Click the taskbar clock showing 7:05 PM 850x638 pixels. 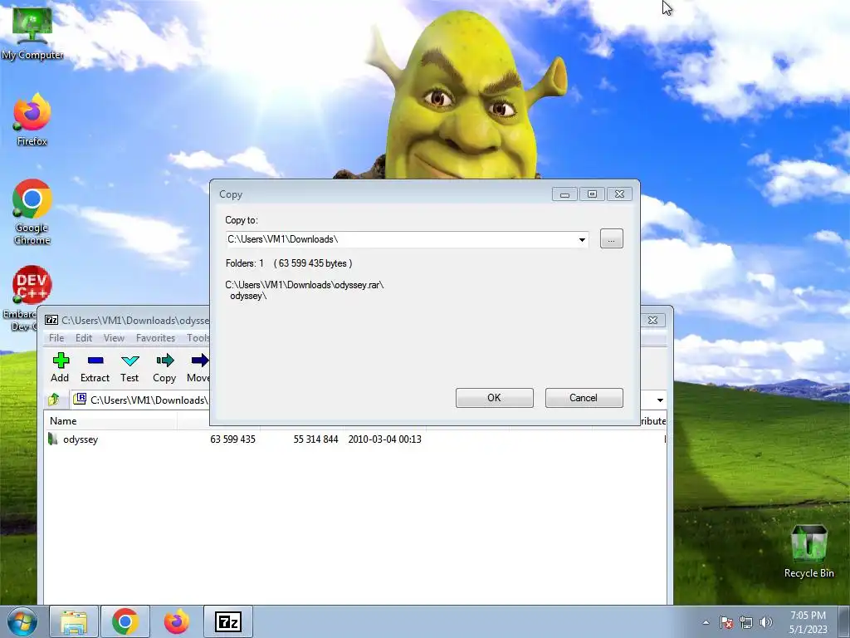808,622
